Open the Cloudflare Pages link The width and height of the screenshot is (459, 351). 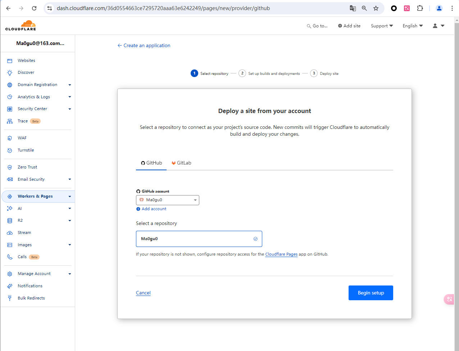point(281,254)
